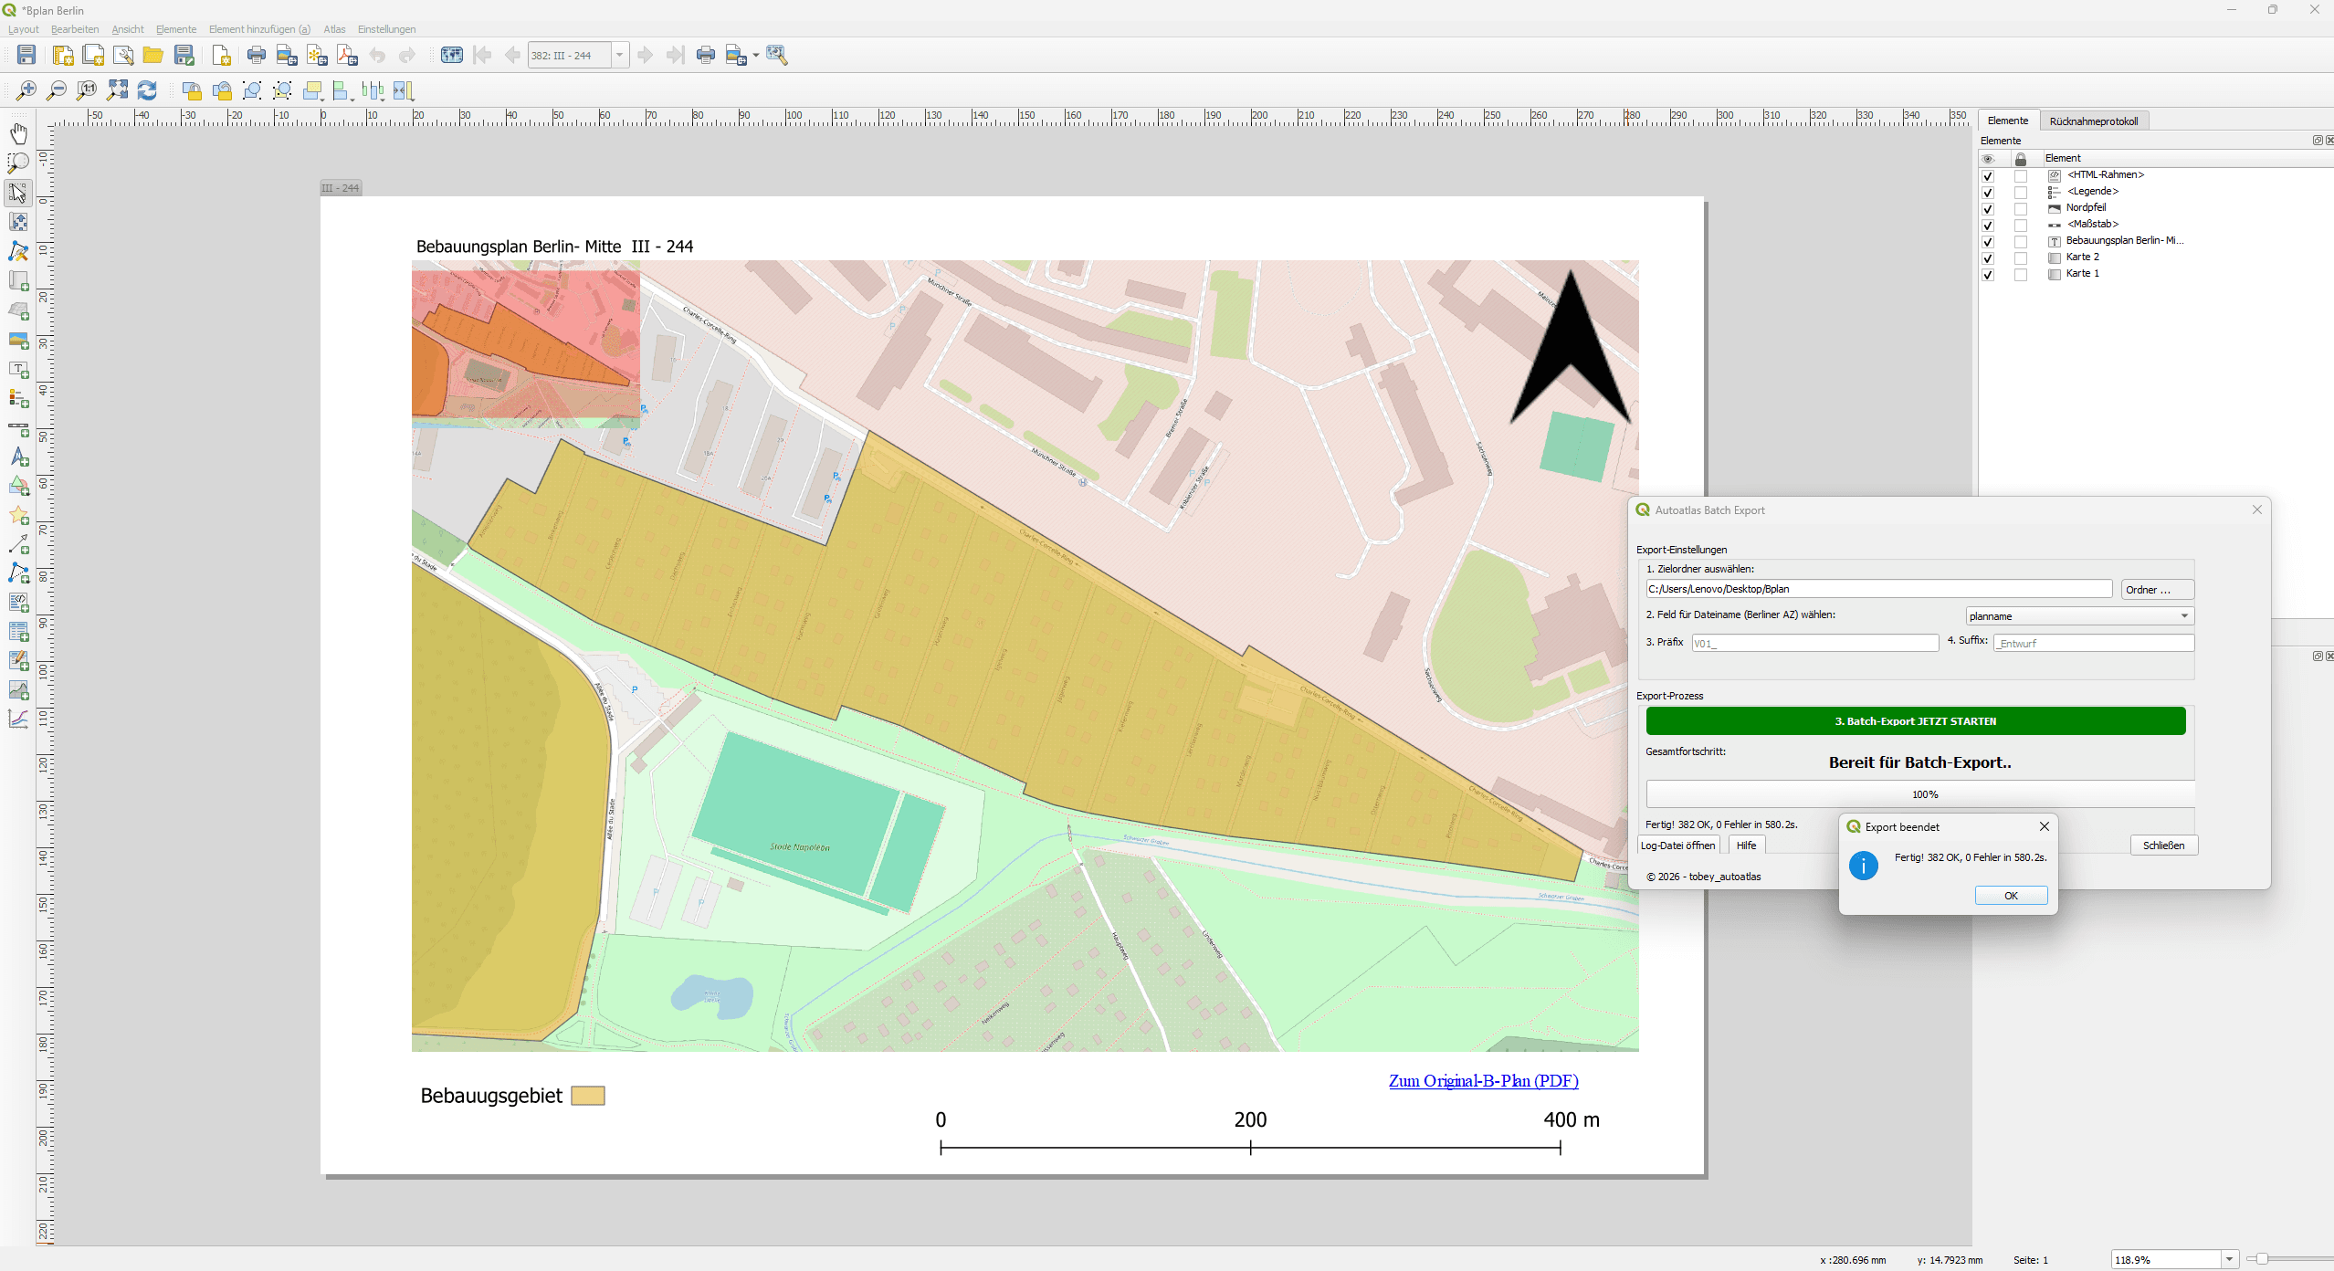The width and height of the screenshot is (2334, 1271).
Task: Click OK in the Export beendet dialog
Action: [2011, 896]
